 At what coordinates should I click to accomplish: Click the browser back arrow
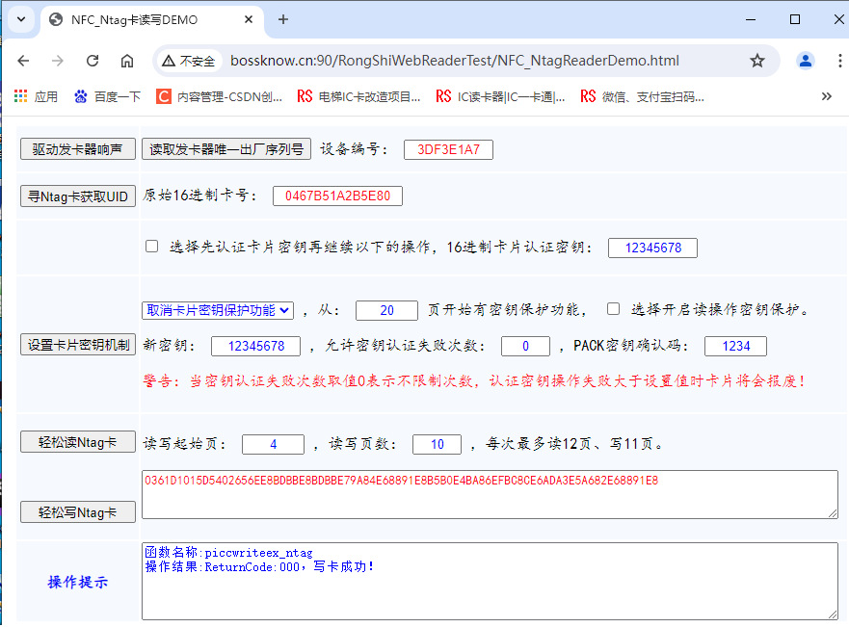pos(23,61)
